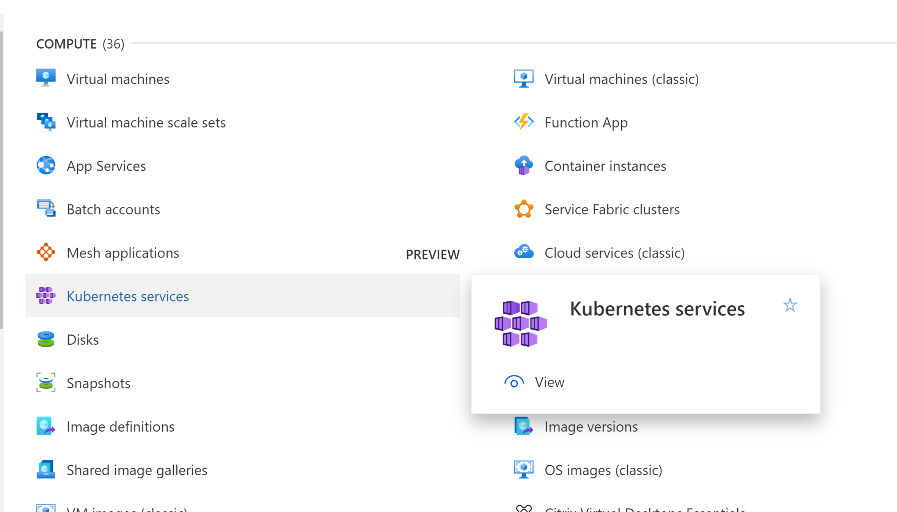Click the Snapshots icon

point(46,383)
